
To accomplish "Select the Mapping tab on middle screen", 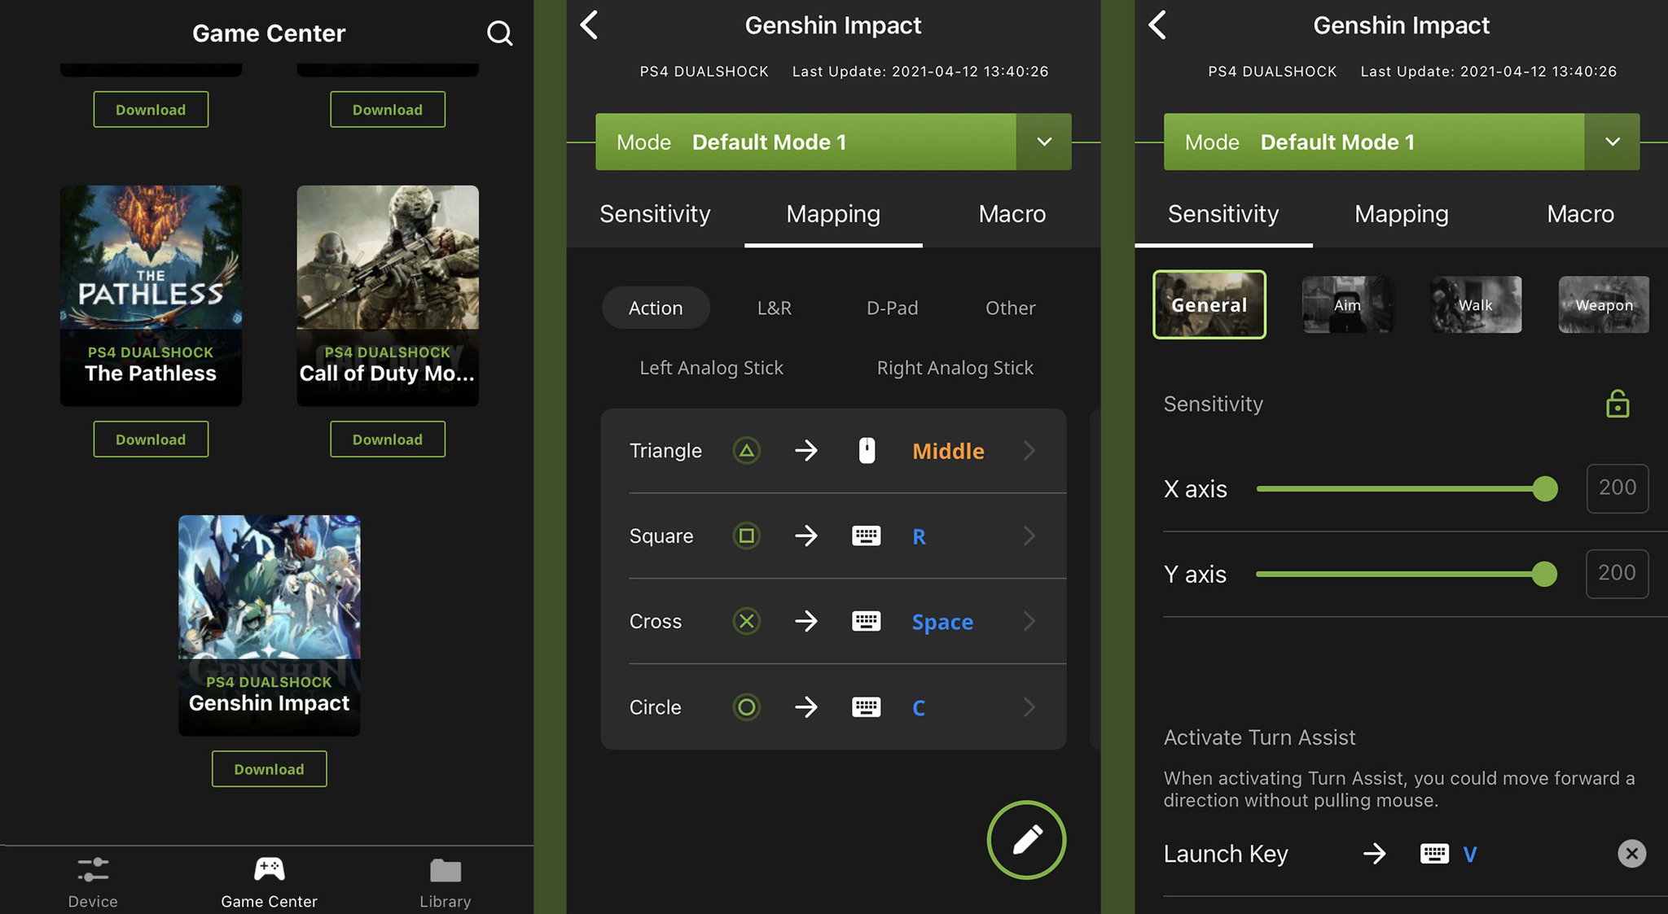I will coord(833,214).
